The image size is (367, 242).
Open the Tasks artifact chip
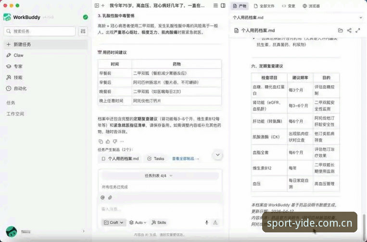(x=156, y=159)
